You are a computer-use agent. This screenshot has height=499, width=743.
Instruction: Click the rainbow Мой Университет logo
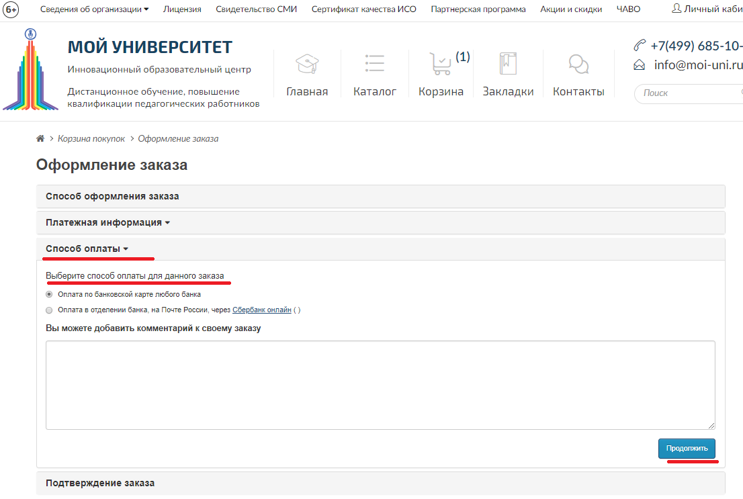point(30,71)
